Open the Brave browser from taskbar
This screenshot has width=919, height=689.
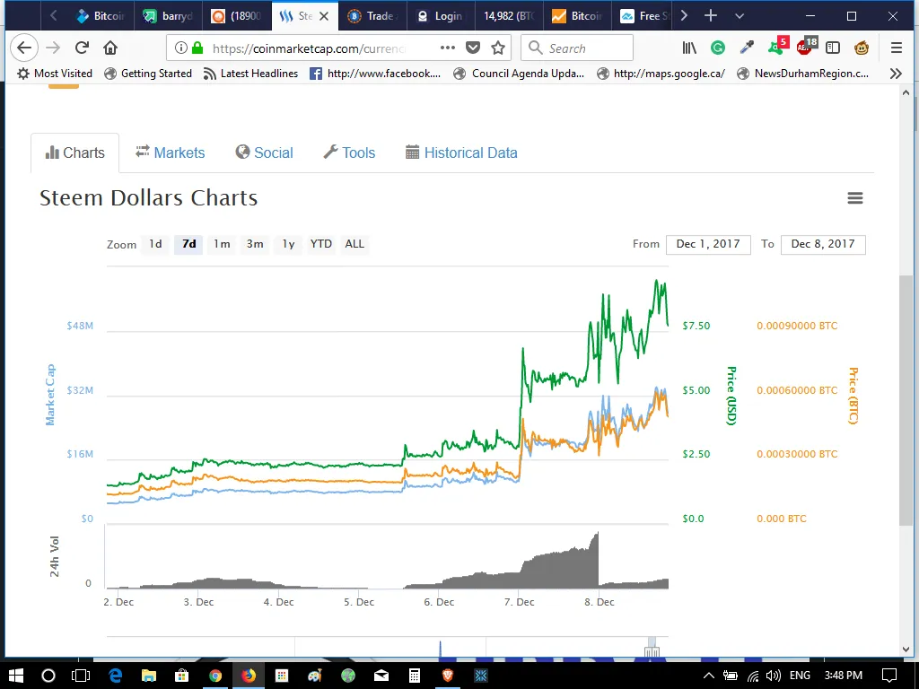448,676
